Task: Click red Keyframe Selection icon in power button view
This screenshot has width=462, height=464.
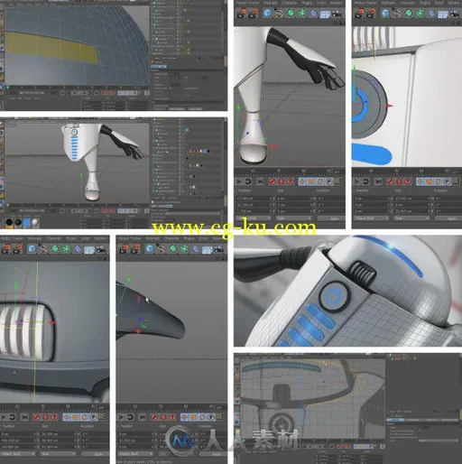Action: [x=408, y=181]
